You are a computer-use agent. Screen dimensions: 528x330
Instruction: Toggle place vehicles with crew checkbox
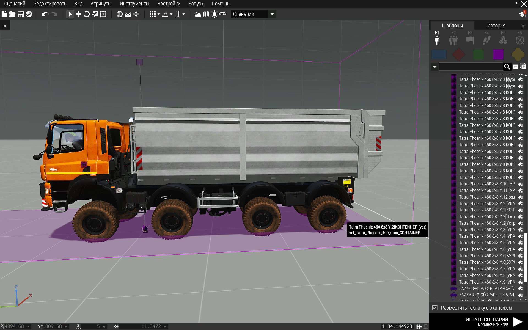click(435, 308)
